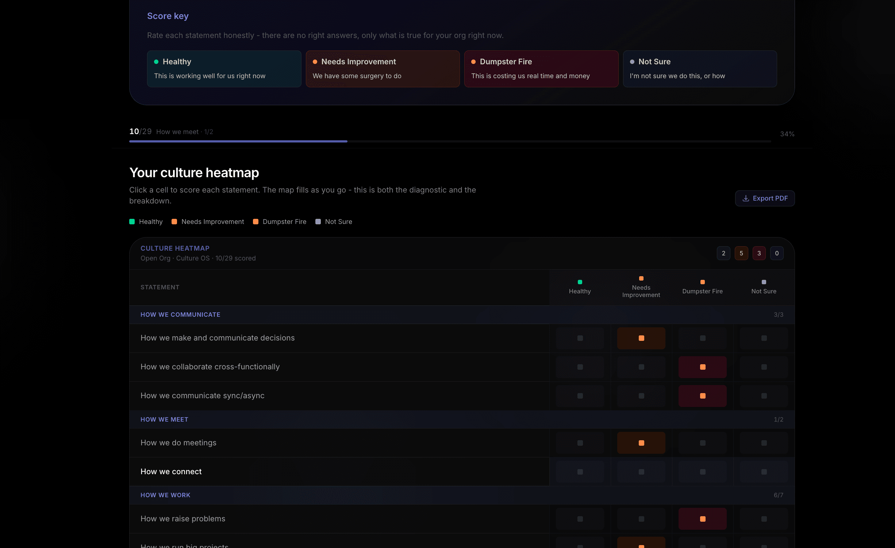Viewport: 895px width, 548px height.
Task: Mark 'communicate sync/async' as Healthy
Action: point(580,396)
